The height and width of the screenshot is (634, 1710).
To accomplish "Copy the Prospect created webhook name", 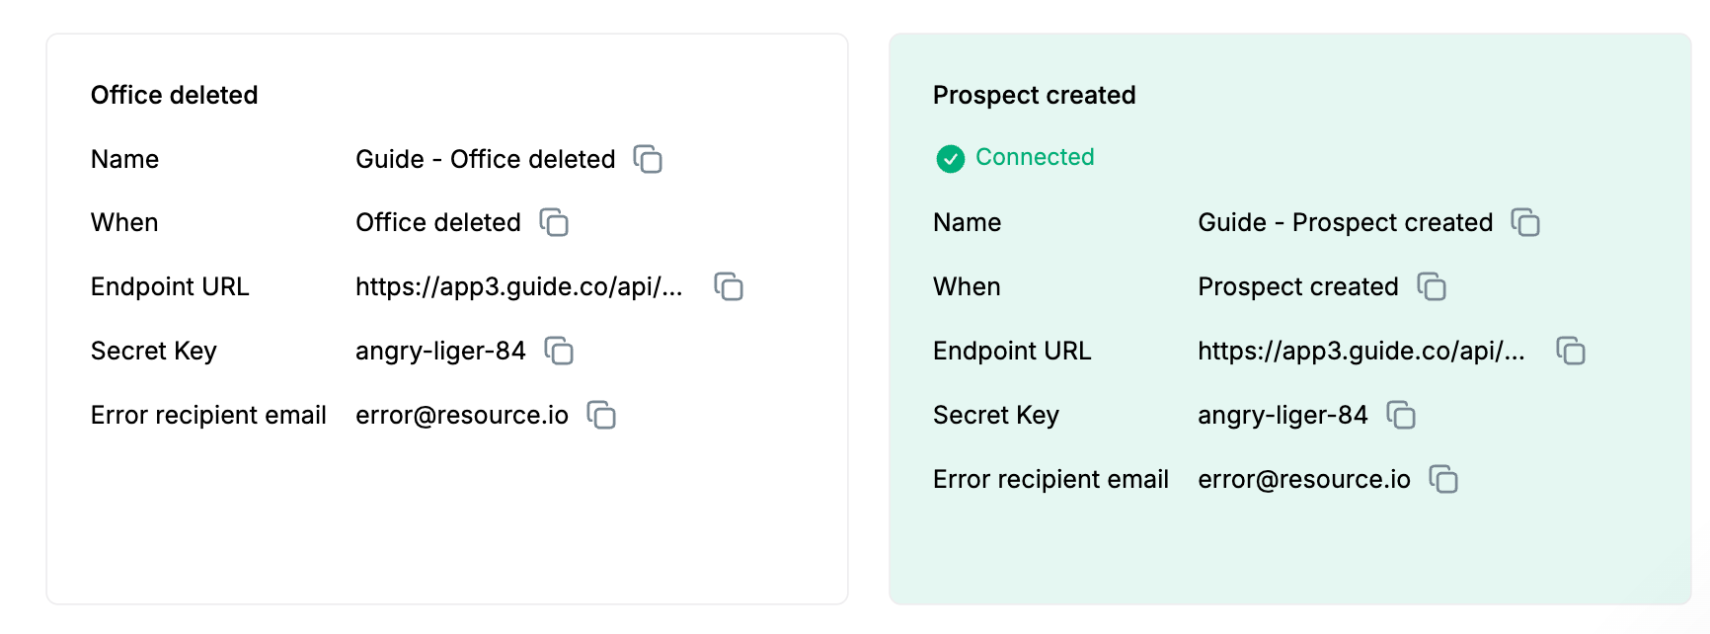I will (x=1525, y=222).
